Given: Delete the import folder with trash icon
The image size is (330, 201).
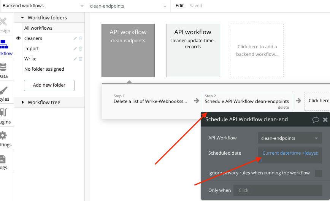Looking at the screenshot, I should [x=81, y=49].
